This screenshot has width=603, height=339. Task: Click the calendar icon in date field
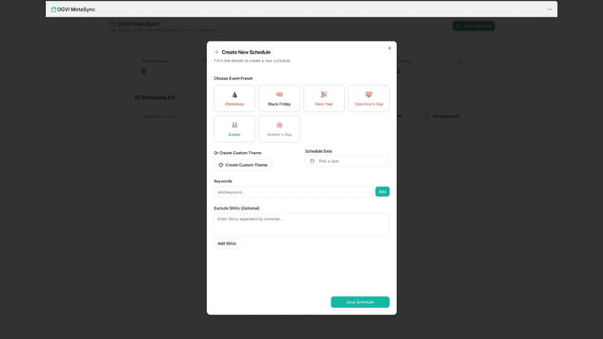tap(312, 161)
